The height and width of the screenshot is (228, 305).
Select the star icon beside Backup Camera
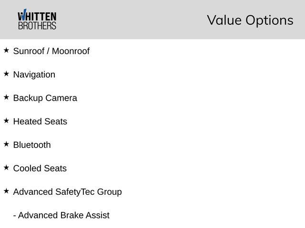pyautogui.click(x=6, y=97)
